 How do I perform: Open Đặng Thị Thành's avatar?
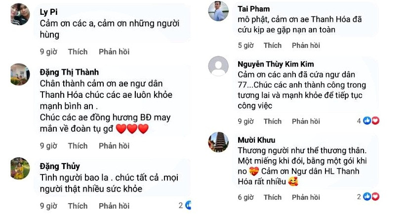(x=20, y=74)
